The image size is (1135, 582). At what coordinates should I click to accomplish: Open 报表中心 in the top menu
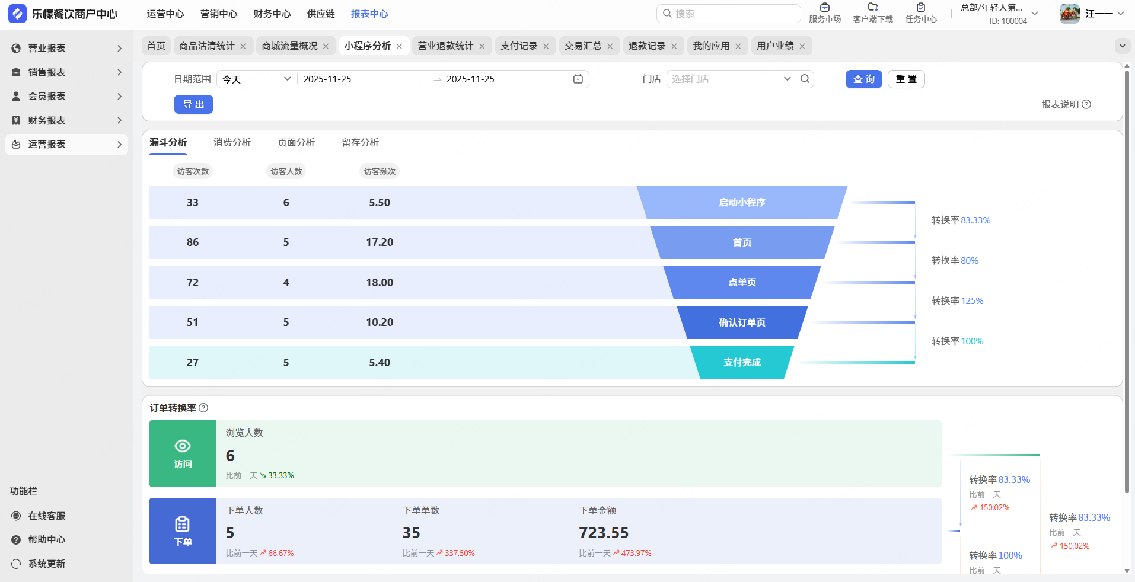click(x=369, y=14)
